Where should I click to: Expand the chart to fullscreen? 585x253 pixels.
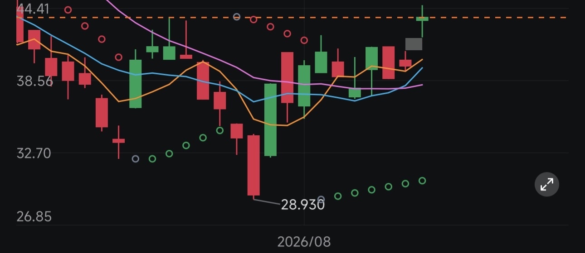[x=546, y=184]
